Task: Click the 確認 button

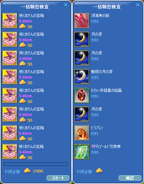Action: point(130,178)
